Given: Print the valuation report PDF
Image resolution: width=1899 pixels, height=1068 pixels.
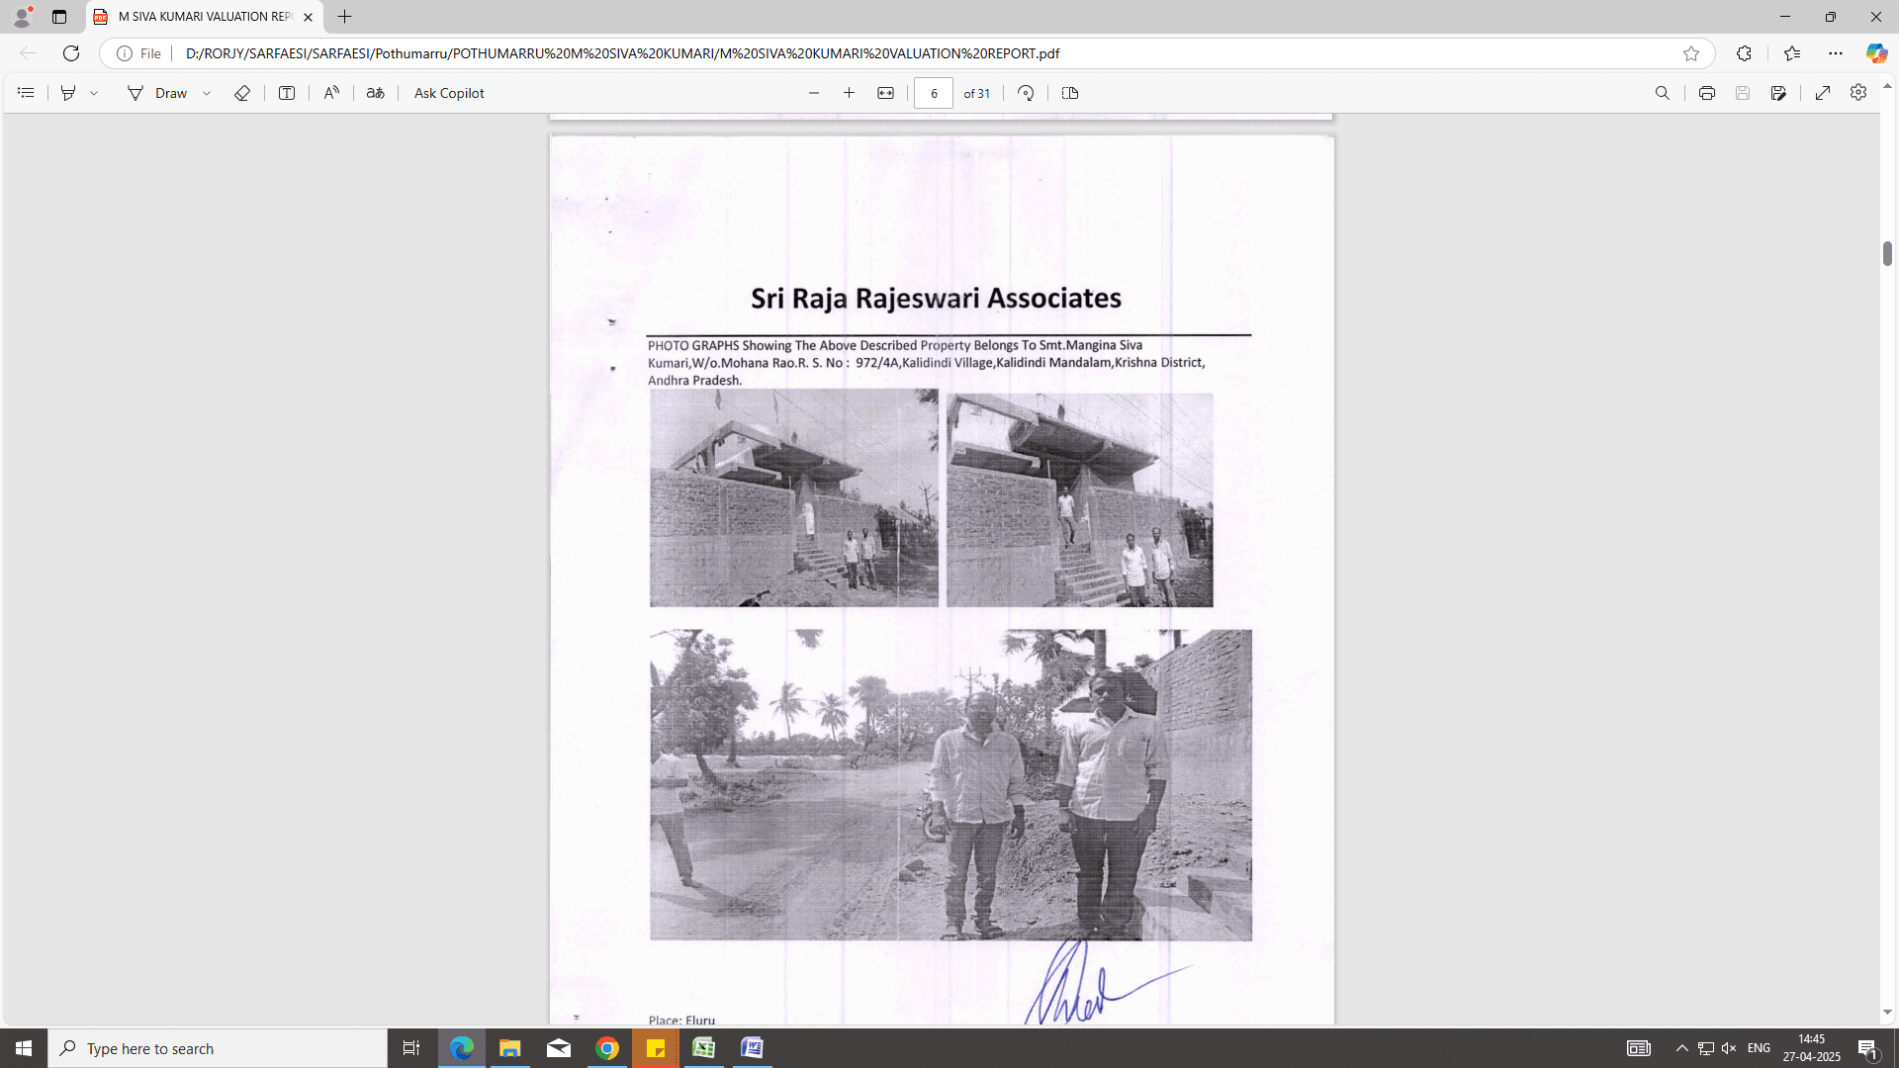Looking at the screenshot, I should click(1707, 93).
